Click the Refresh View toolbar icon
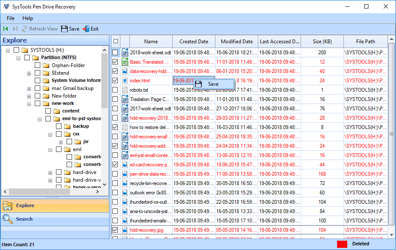This screenshot has height=250, width=396. [x=25, y=29]
